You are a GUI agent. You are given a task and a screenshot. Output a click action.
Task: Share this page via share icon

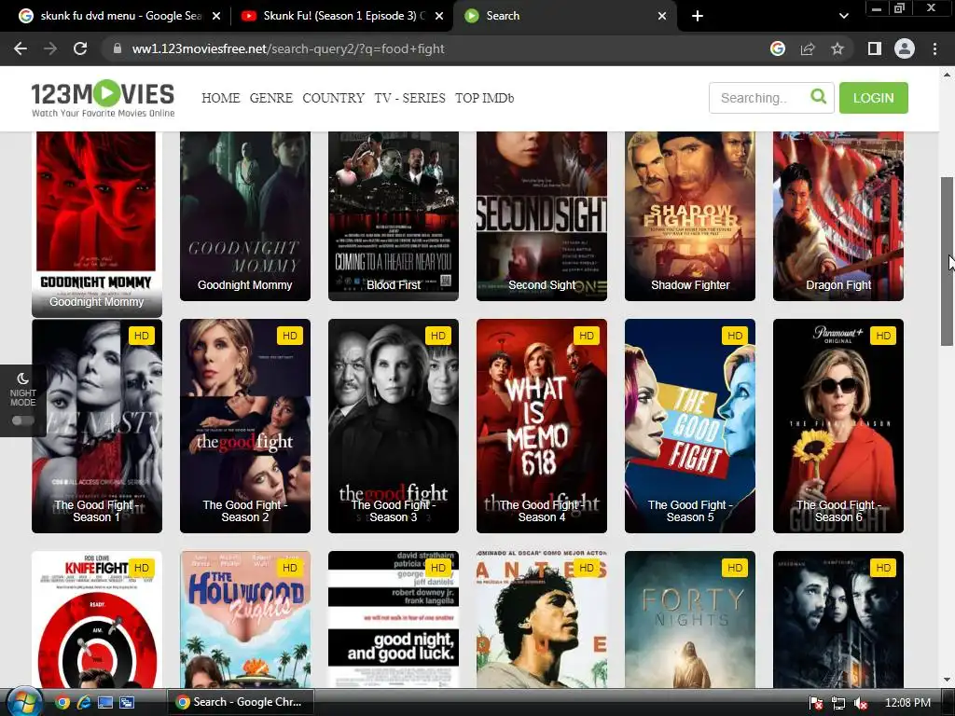tap(808, 48)
